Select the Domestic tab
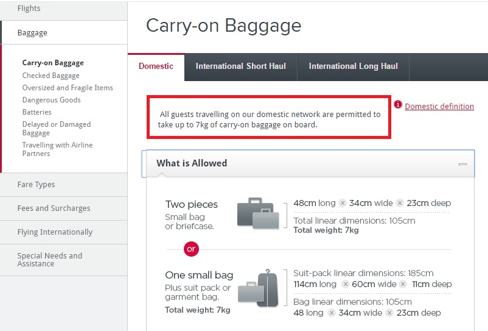This screenshot has height=331, width=488. tap(156, 66)
